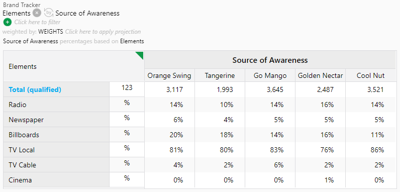Click 'Click here to apply projection'
The height and width of the screenshot is (192, 400).
click(x=103, y=32)
